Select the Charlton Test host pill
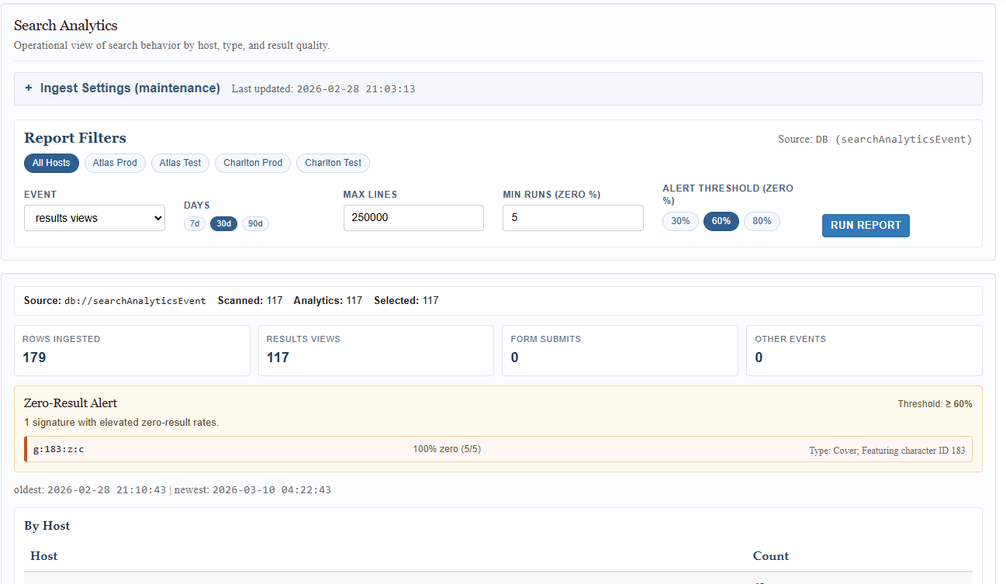This screenshot has height=584, width=1006. [x=333, y=163]
